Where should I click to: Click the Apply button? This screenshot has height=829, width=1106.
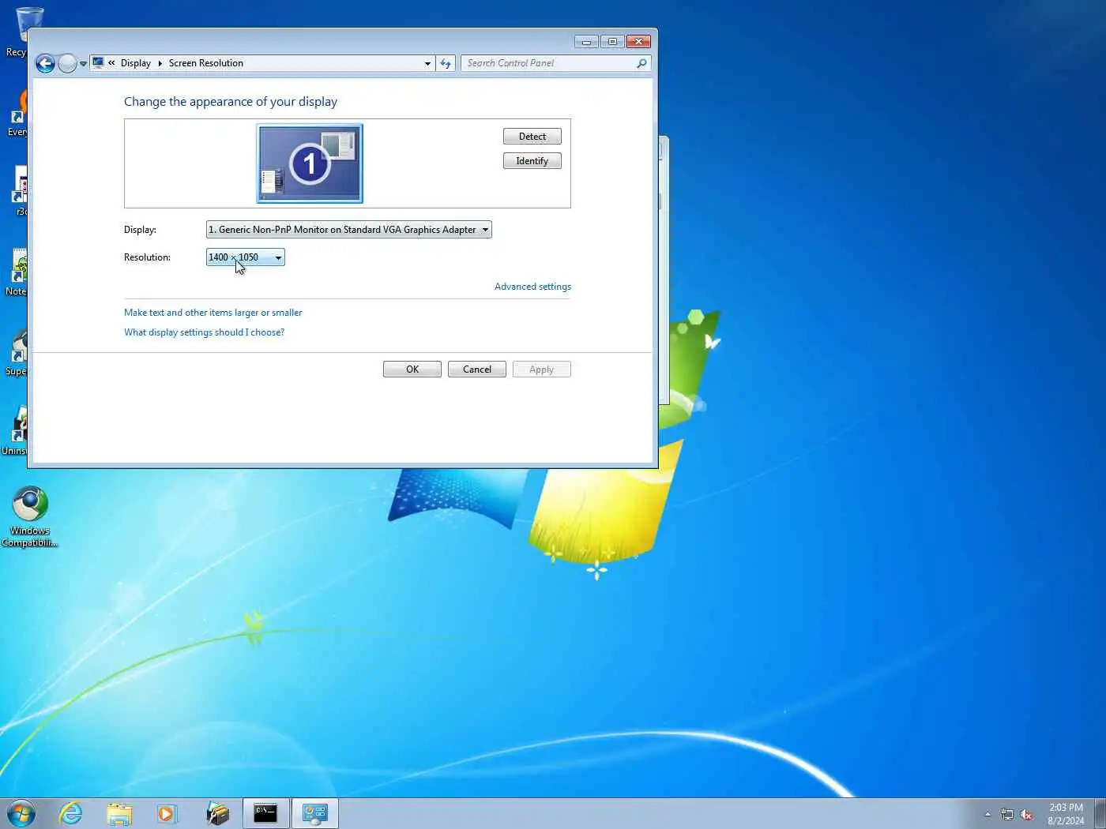[x=542, y=369]
